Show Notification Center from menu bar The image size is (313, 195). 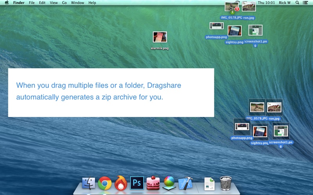(x=306, y=3)
